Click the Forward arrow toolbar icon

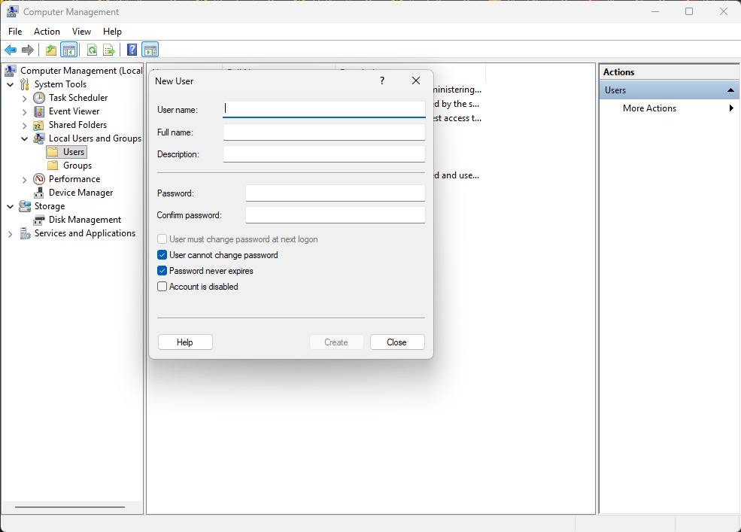(28, 50)
